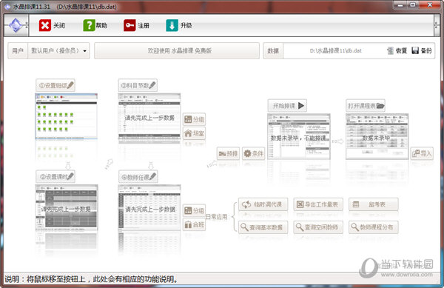Click the 日常应用 label
444x288 pixels.
point(217,217)
